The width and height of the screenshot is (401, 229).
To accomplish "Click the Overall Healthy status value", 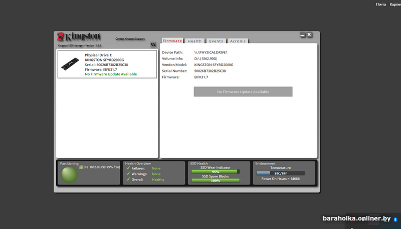I will pos(158,179).
